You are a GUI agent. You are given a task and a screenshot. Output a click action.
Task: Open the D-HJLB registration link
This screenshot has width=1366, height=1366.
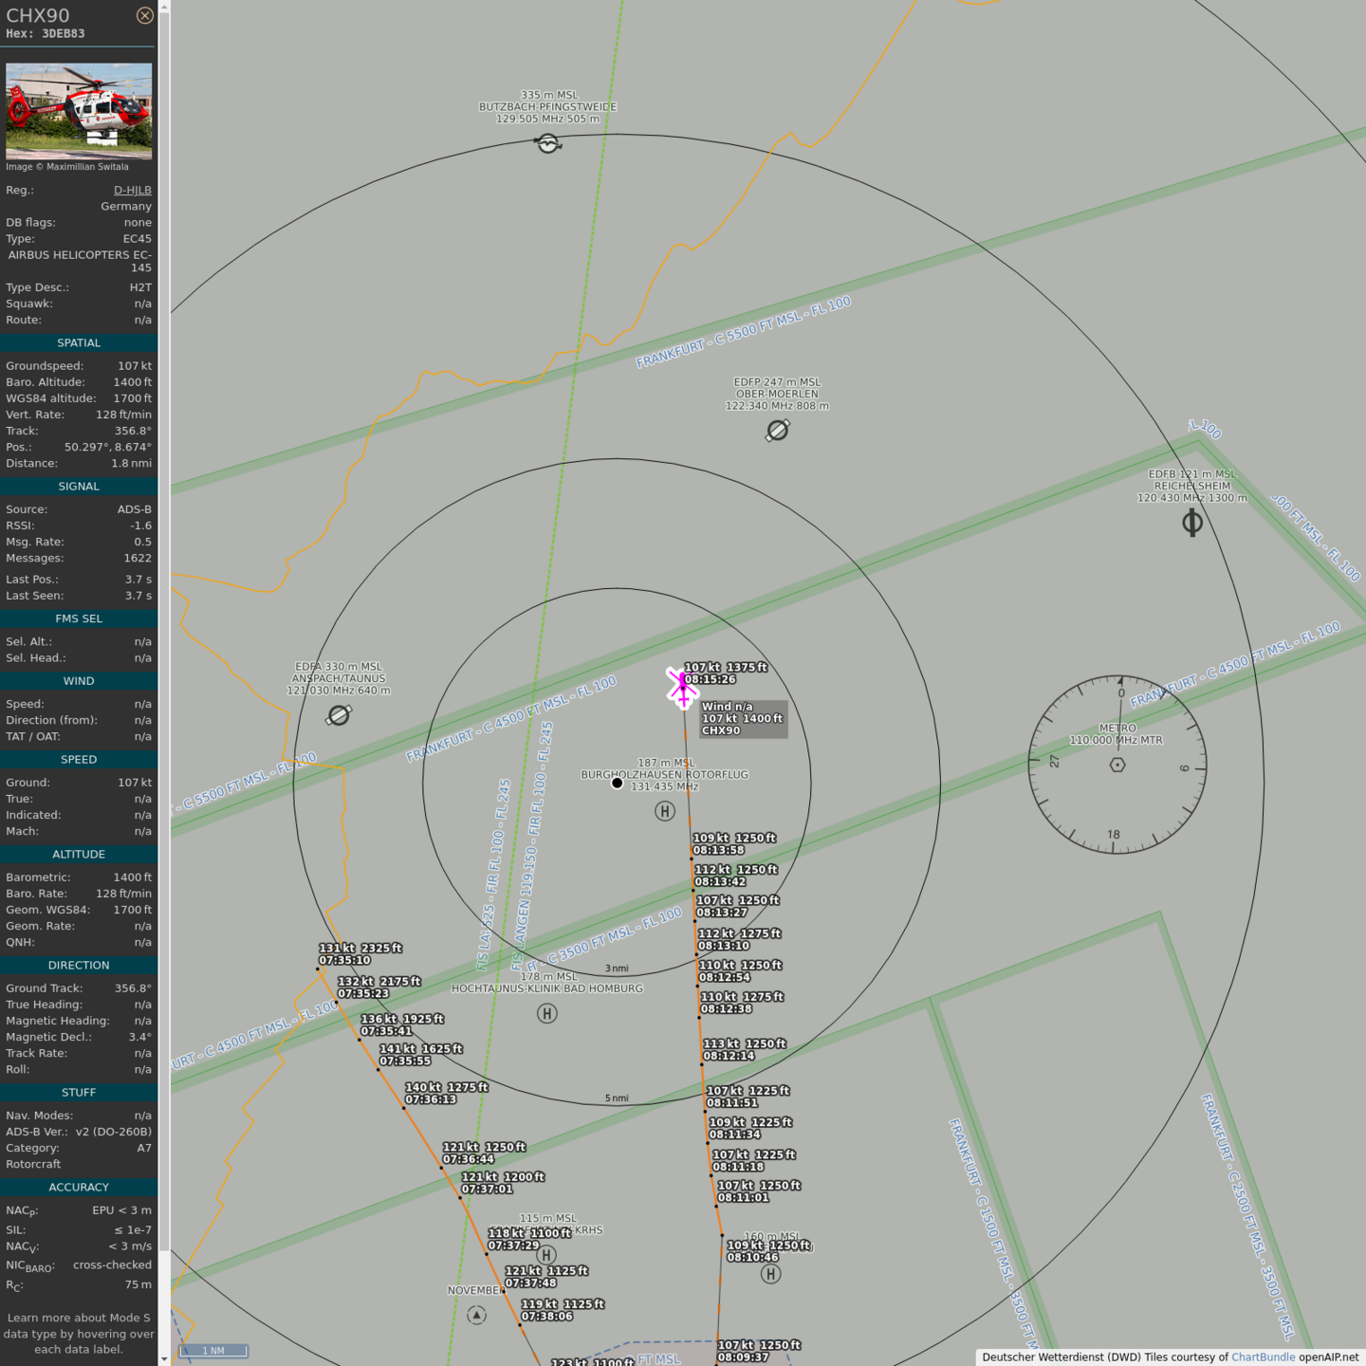(x=132, y=190)
